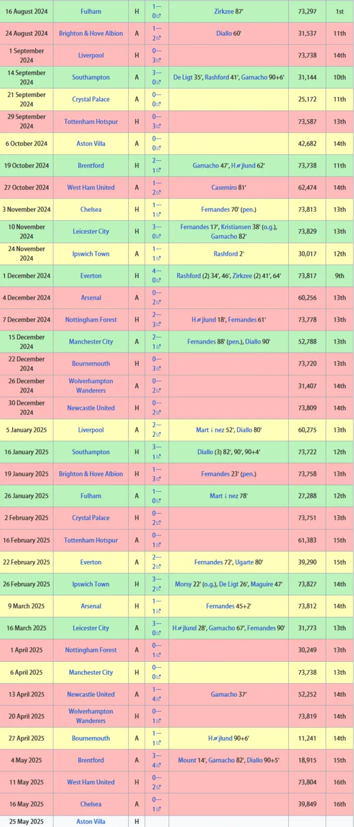Click Martínez in the 5 January 2025 row

(209, 430)
